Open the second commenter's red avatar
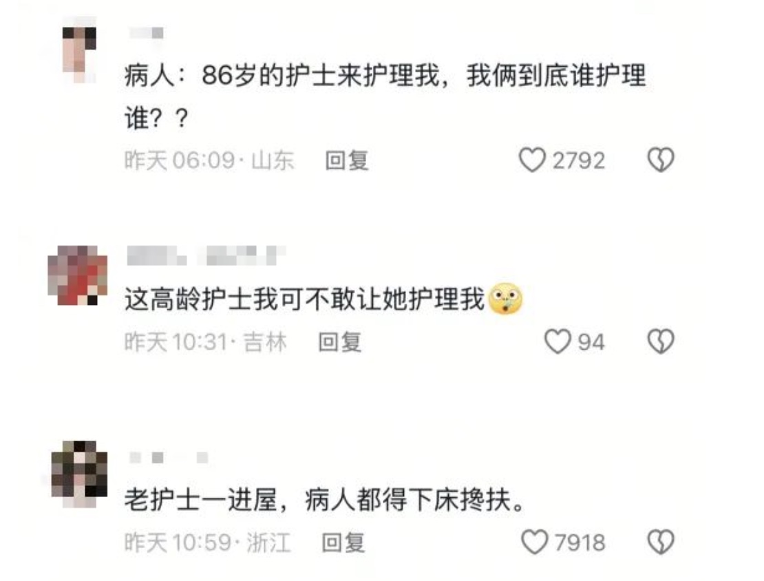This screenshot has height=581, width=764. click(78, 276)
